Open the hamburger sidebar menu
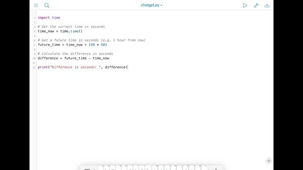The width and height of the screenshot is (303, 170). click(36, 5)
